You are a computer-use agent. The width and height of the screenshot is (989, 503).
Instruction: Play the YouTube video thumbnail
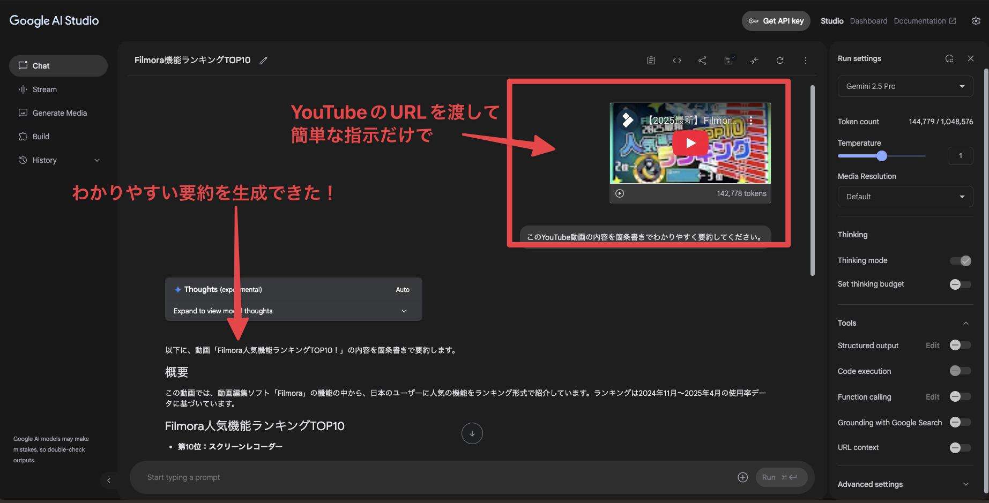pos(690,143)
